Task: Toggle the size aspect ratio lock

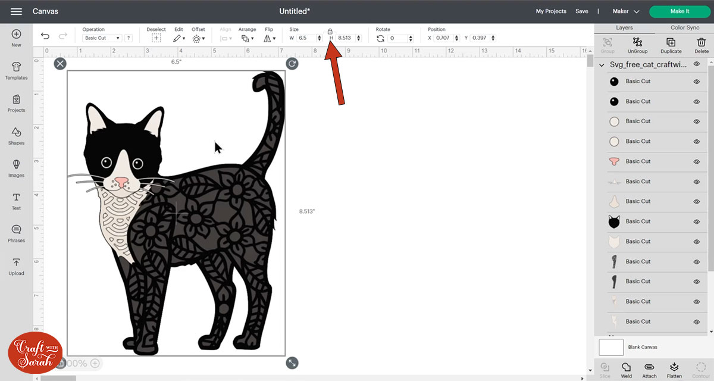Action: pyautogui.click(x=330, y=32)
